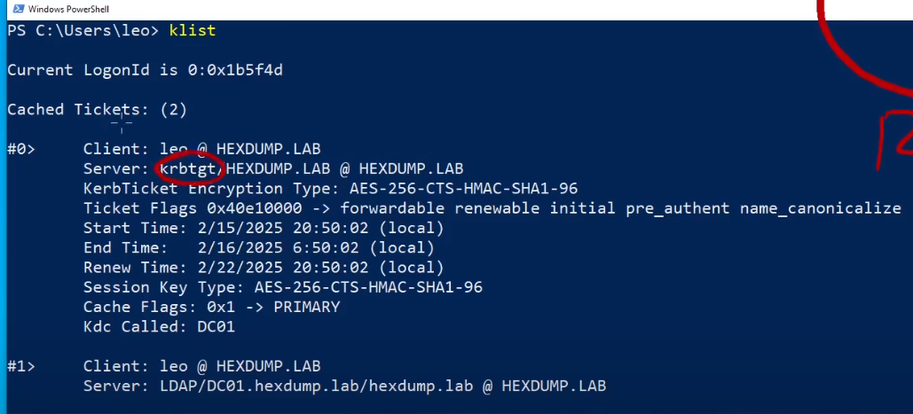Screen dimensions: 913x414
Task: Click the Session Key Type line
Action: tap(283, 286)
